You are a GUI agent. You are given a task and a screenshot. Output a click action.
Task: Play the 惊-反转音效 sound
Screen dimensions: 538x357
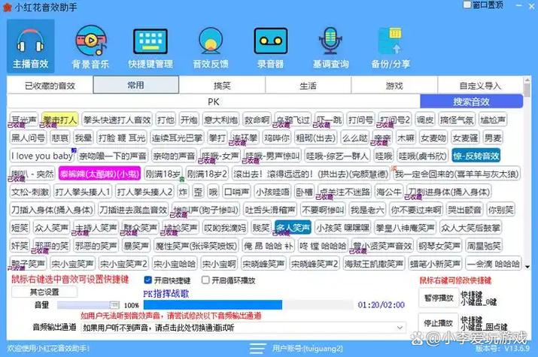tap(476, 156)
